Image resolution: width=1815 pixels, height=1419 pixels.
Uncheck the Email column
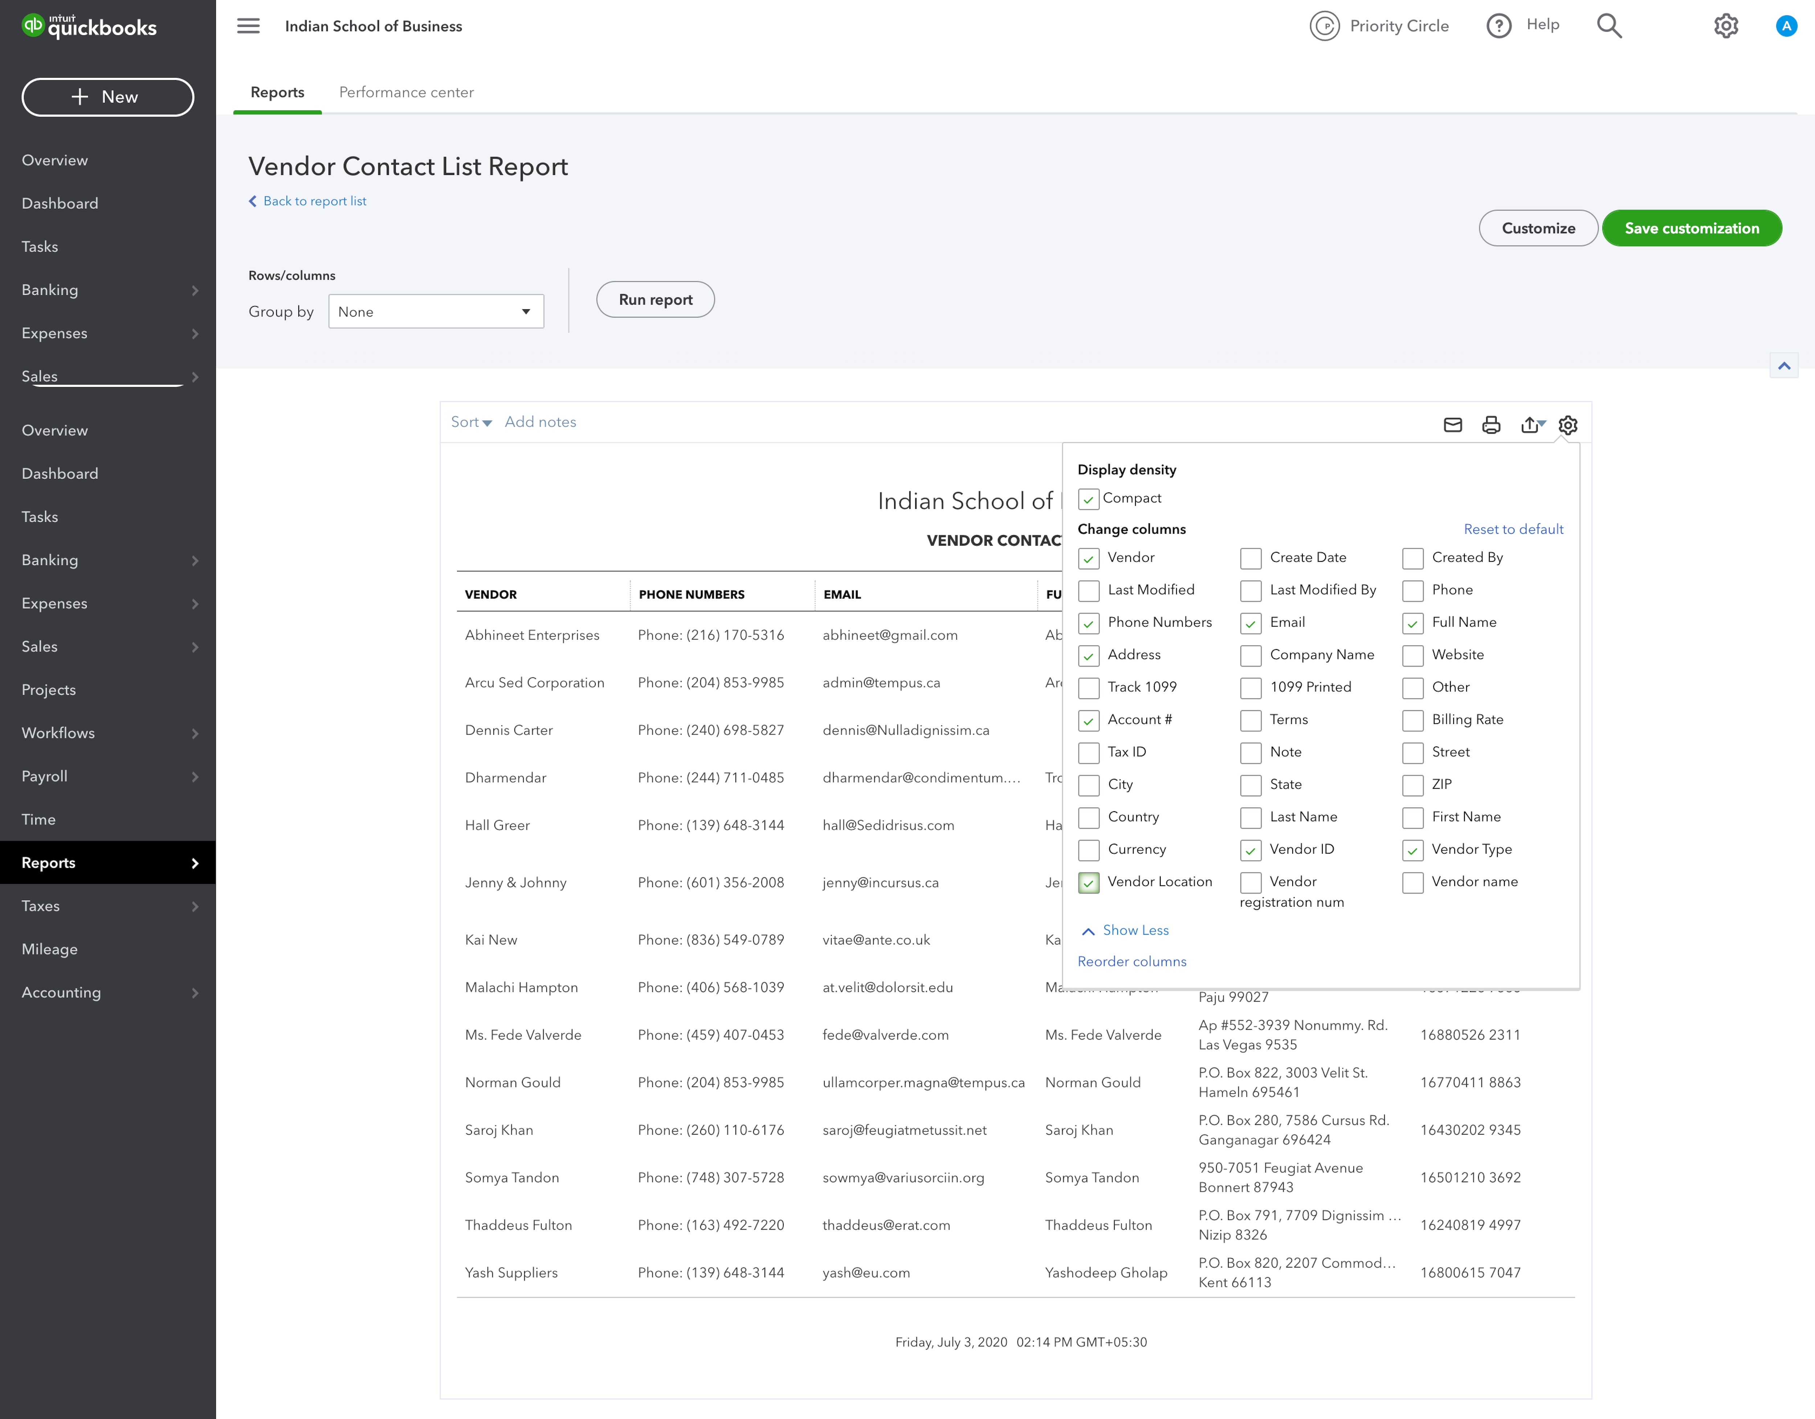(x=1251, y=623)
